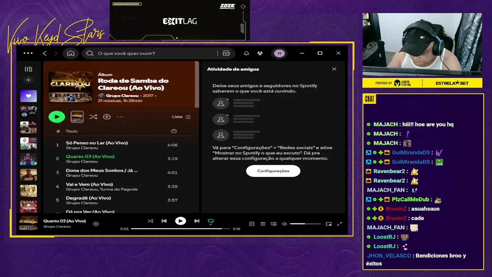Open the Spotify Home button

[x=71, y=53]
